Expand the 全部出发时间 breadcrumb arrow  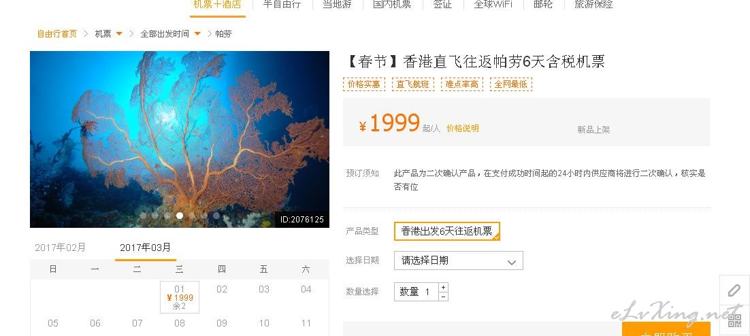click(x=197, y=33)
